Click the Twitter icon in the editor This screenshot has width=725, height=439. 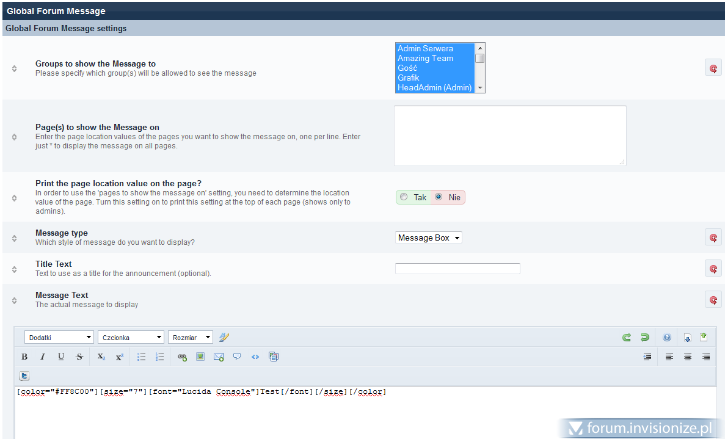[24, 376]
